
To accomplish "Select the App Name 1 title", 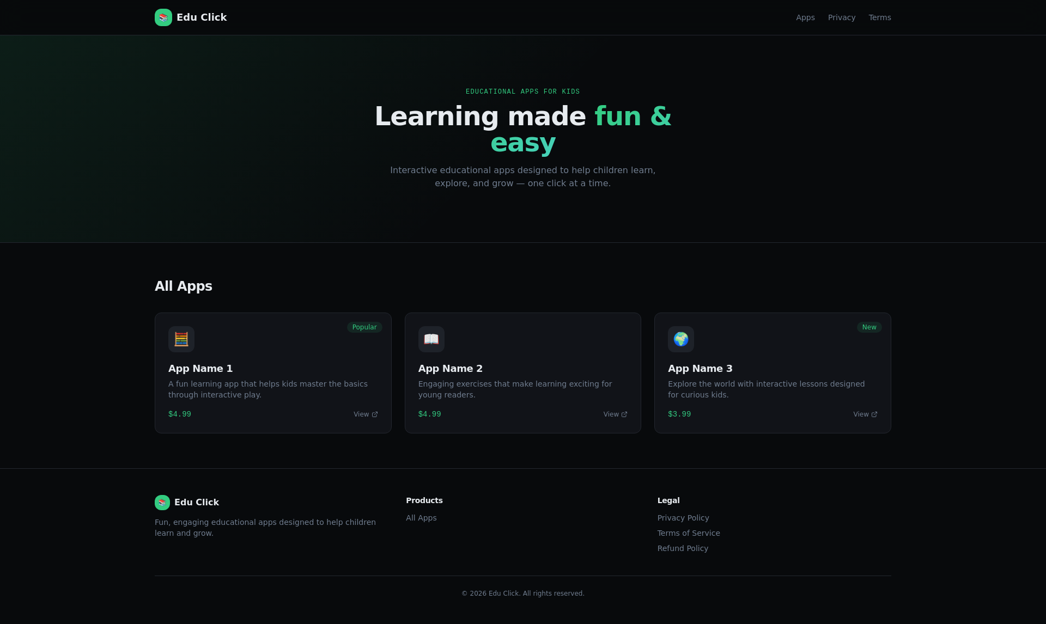I will pos(200,369).
